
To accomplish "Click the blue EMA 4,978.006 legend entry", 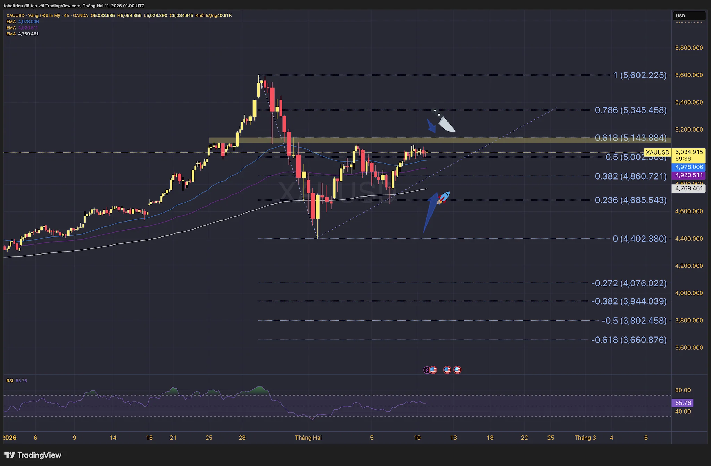I will click(23, 22).
